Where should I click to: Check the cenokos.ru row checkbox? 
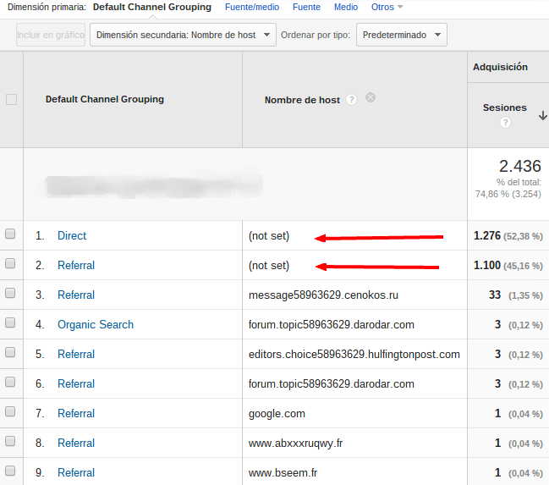pos(10,293)
